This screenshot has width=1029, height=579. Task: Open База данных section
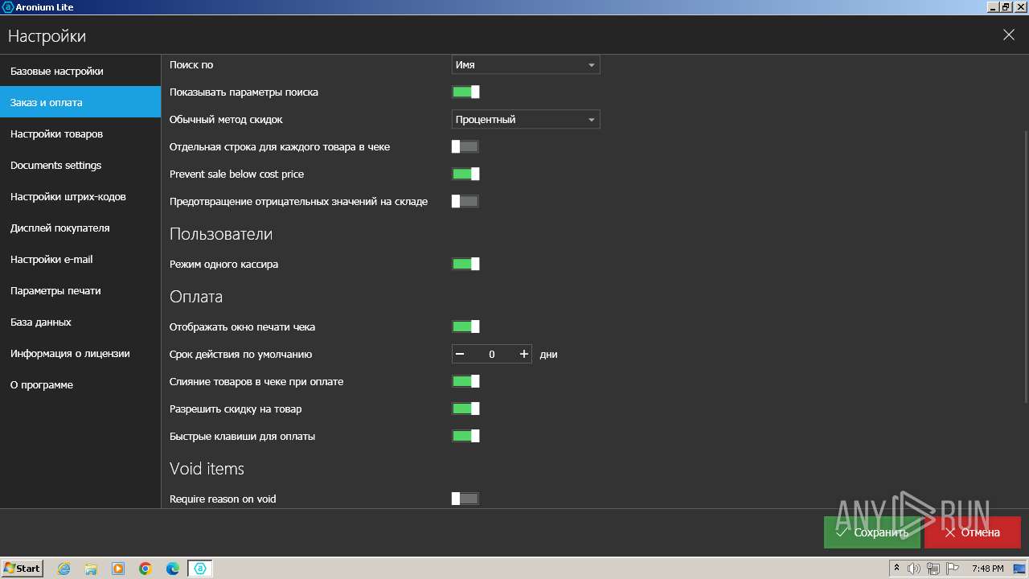80,322
